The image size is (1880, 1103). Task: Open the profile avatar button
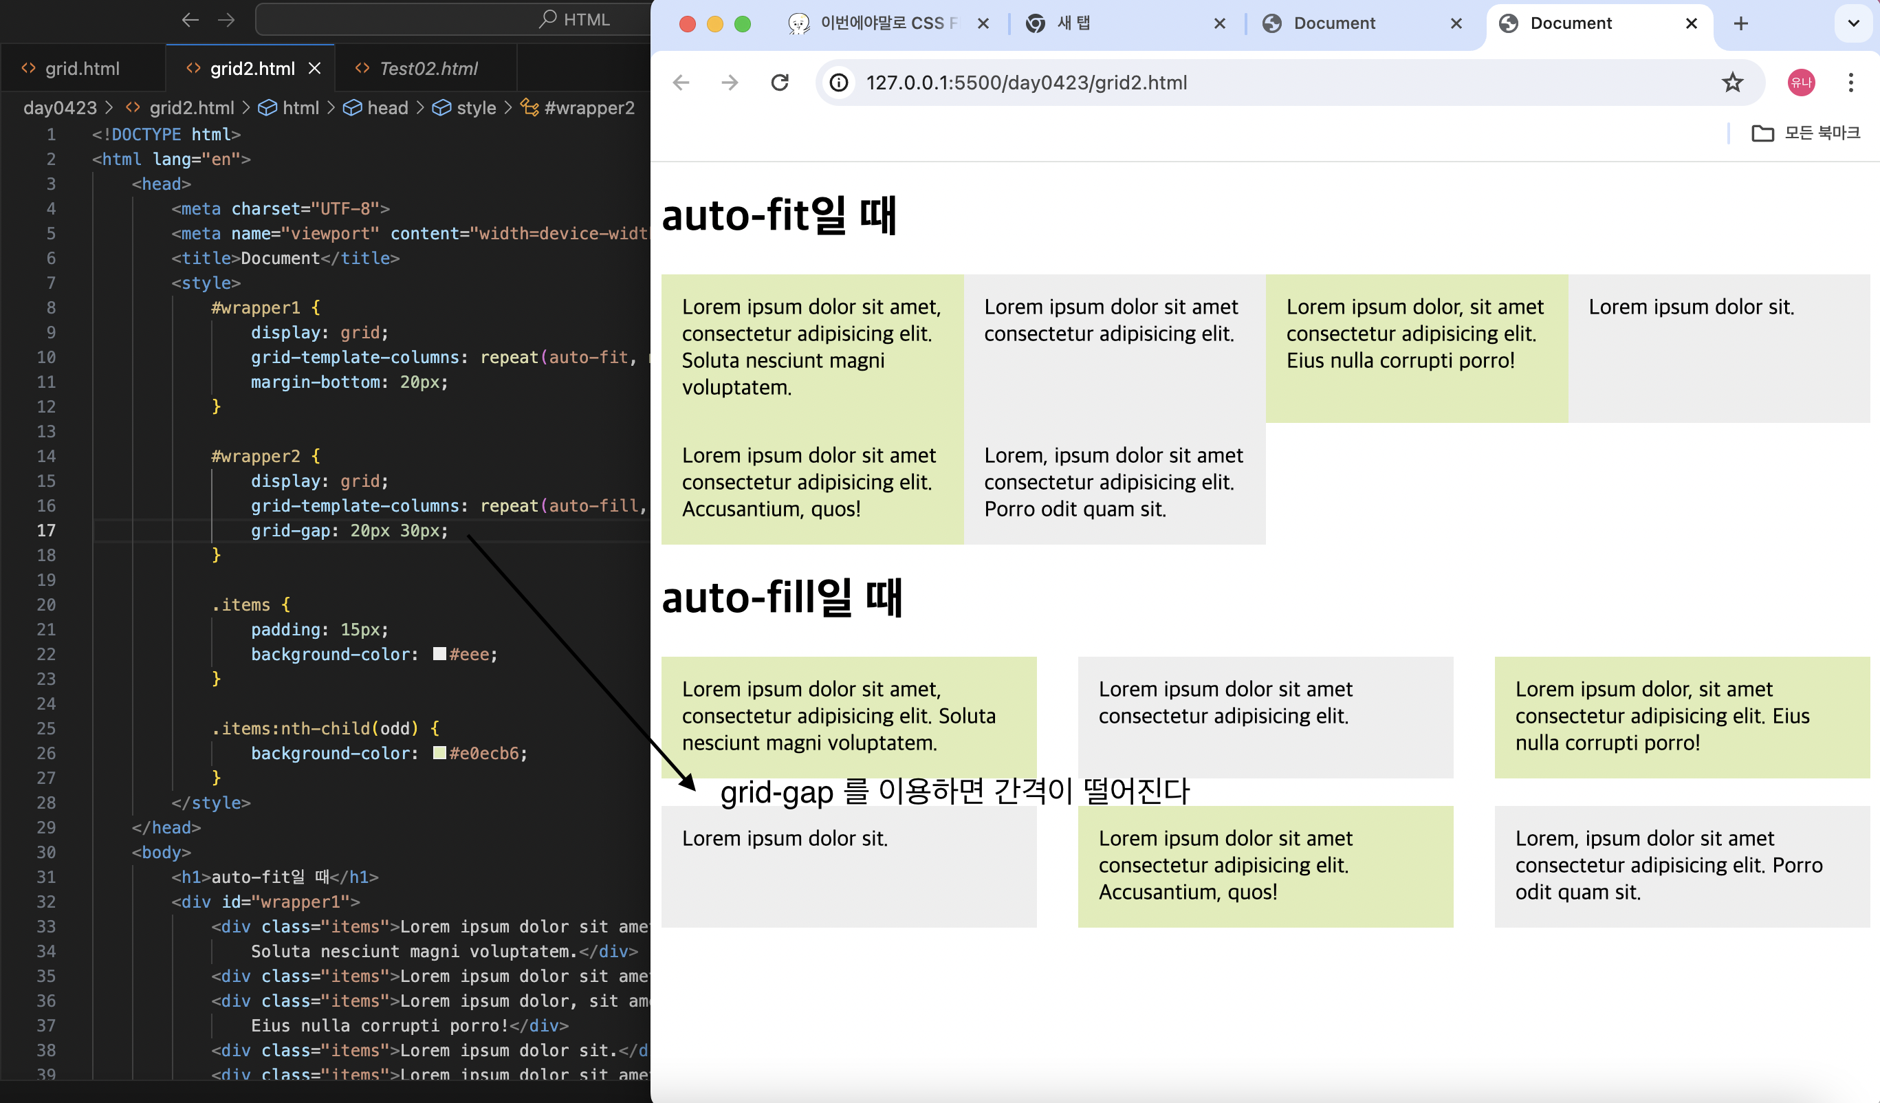1801,82
